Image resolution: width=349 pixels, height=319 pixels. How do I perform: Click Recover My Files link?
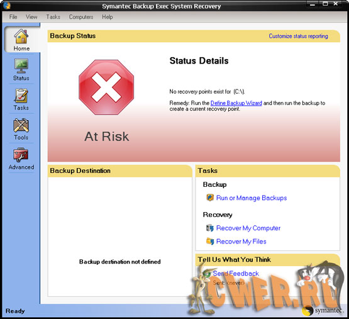click(x=241, y=242)
